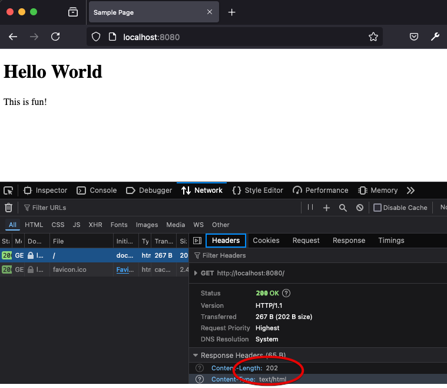Bookmark this page with star icon
Image resolution: width=447 pixels, height=388 pixels.
(x=373, y=37)
